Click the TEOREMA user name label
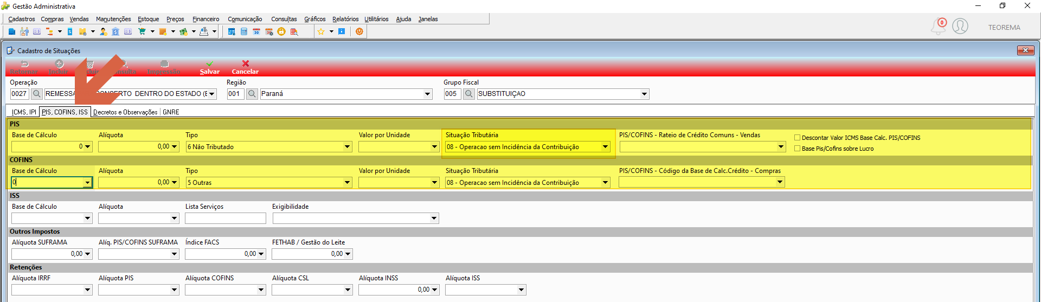The width and height of the screenshot is (1041, 302). click(x=1004, y=28)
